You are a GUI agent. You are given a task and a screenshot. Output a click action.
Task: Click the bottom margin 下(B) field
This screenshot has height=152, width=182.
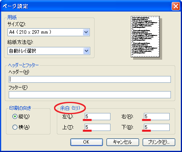pos(157,127)
